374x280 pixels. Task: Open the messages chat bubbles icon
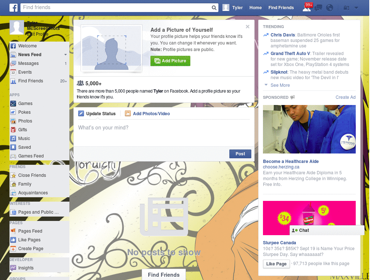pyautogui.click(x=318, y=8)
